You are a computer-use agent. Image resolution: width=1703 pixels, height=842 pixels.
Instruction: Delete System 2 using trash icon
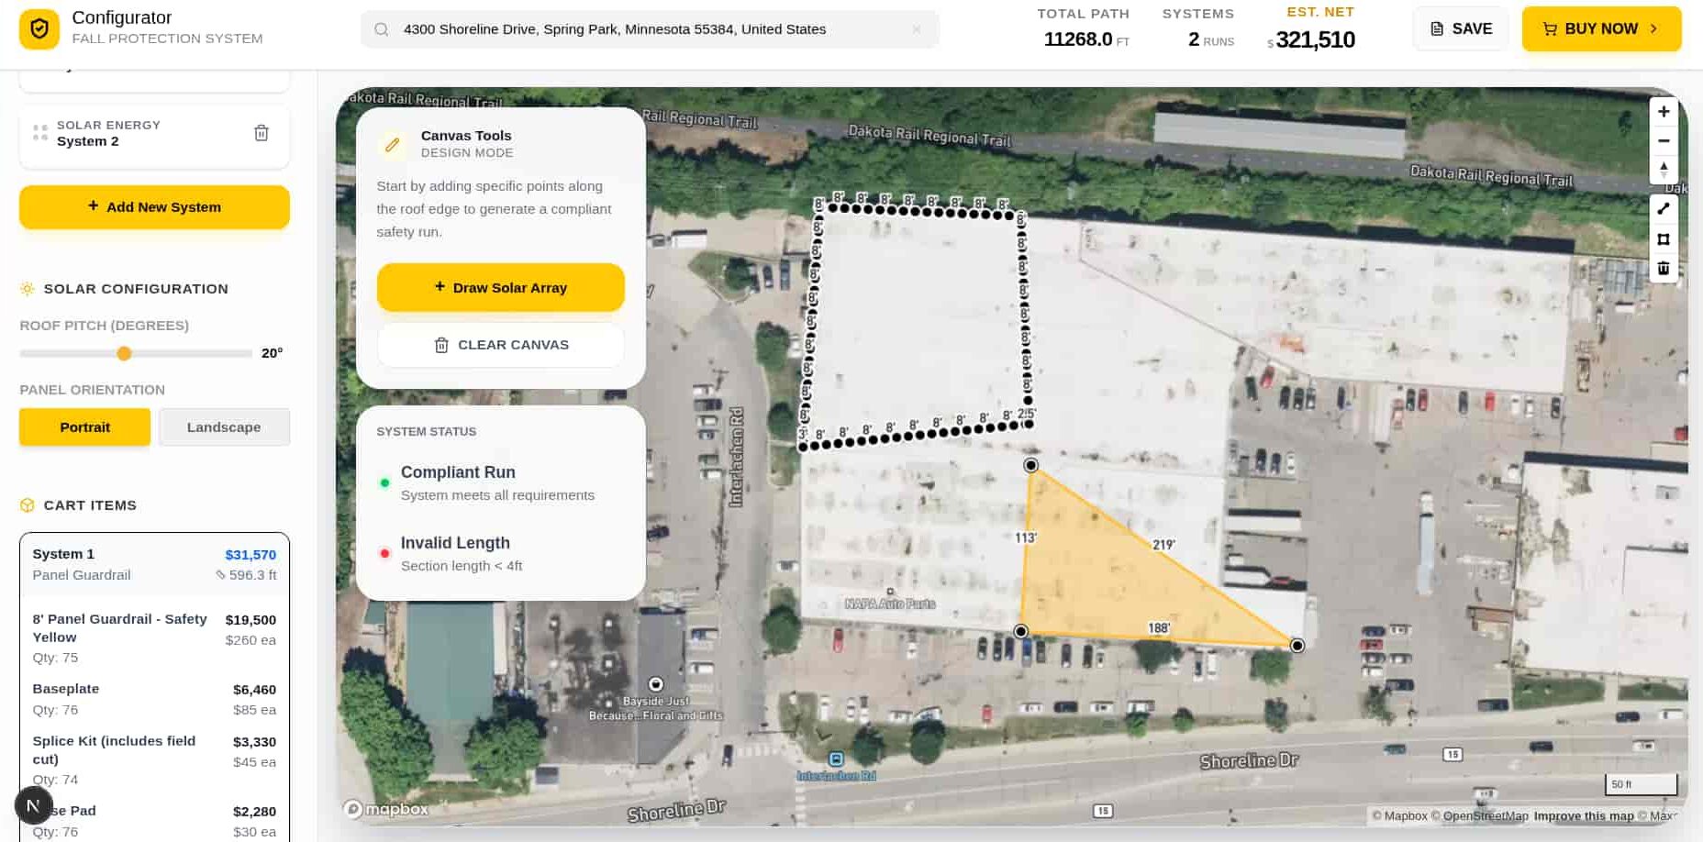[x=262, y=133]
